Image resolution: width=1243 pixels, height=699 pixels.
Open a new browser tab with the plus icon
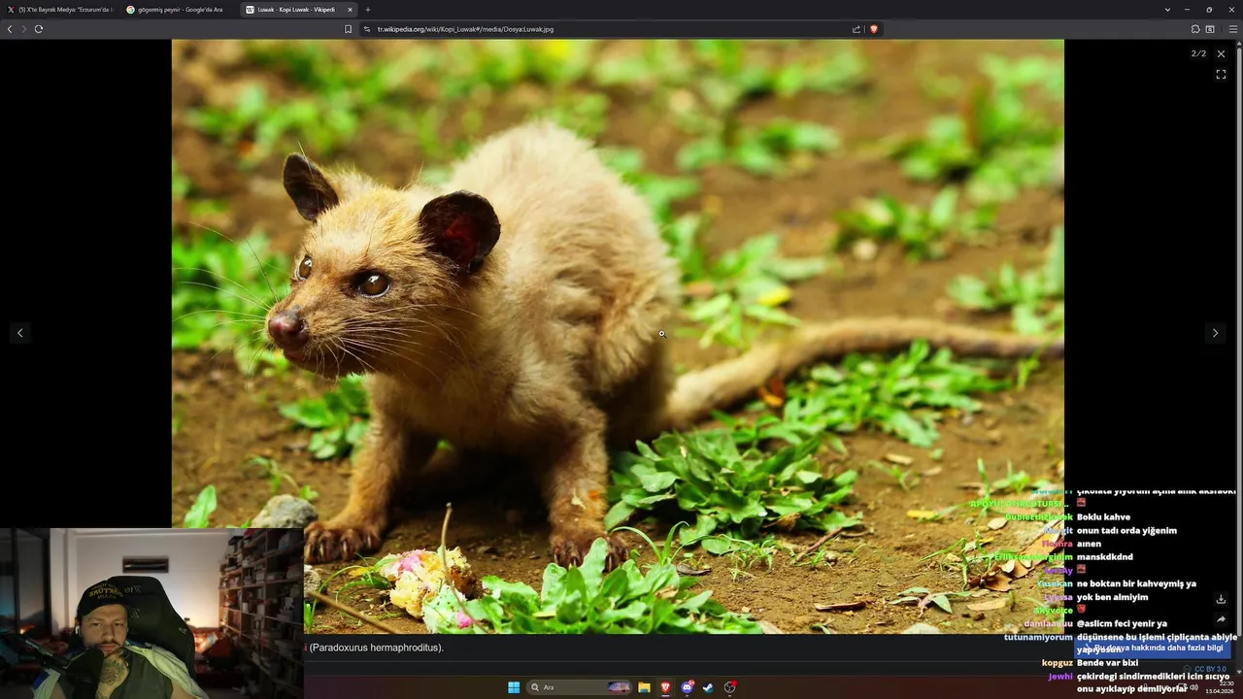click(x=368, y=10)
